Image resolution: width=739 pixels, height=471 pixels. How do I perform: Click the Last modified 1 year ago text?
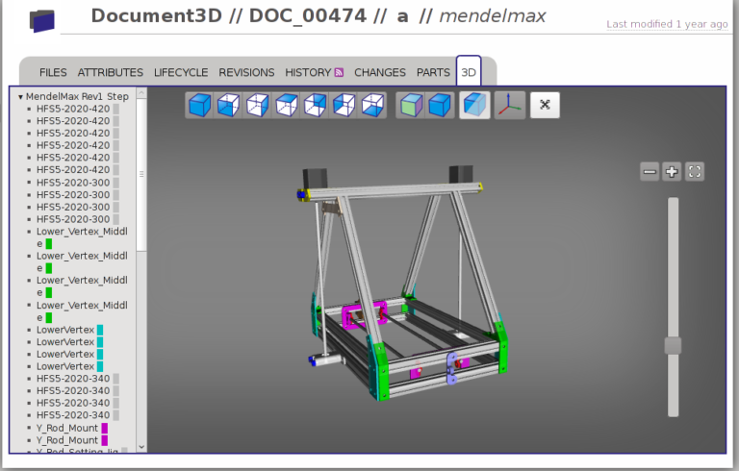[x=667, y=23]
